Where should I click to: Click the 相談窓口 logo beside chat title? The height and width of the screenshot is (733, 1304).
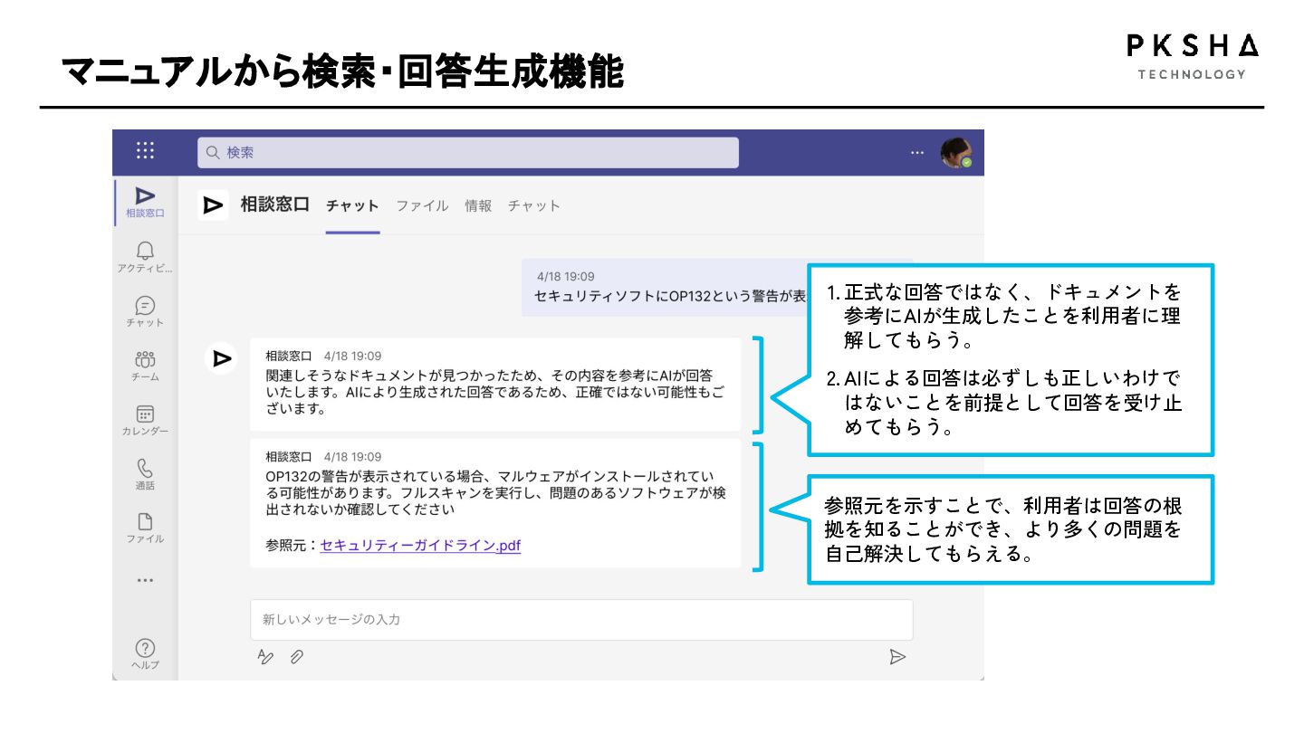tap(213, 205)
